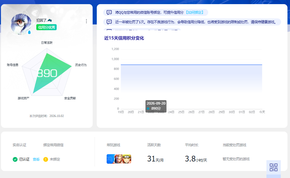
Task: Click the 历史行为 radar axis label
Action: click(81, 65)
